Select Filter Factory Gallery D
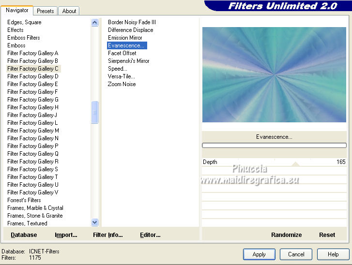The width and height of the screenshot is (352, 265). [33, 76]
